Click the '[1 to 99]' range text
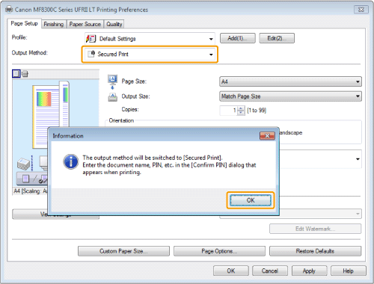This screenshot has height=284, width=374. (x=257, y=111)
